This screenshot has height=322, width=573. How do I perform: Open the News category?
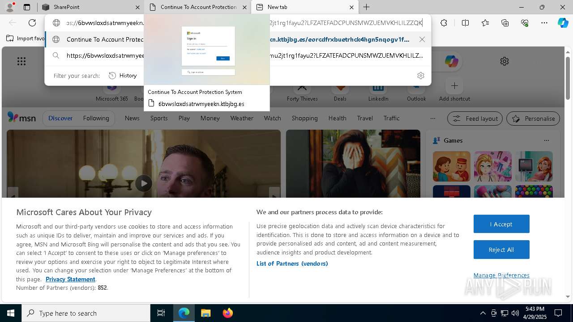tap(132, 118)
